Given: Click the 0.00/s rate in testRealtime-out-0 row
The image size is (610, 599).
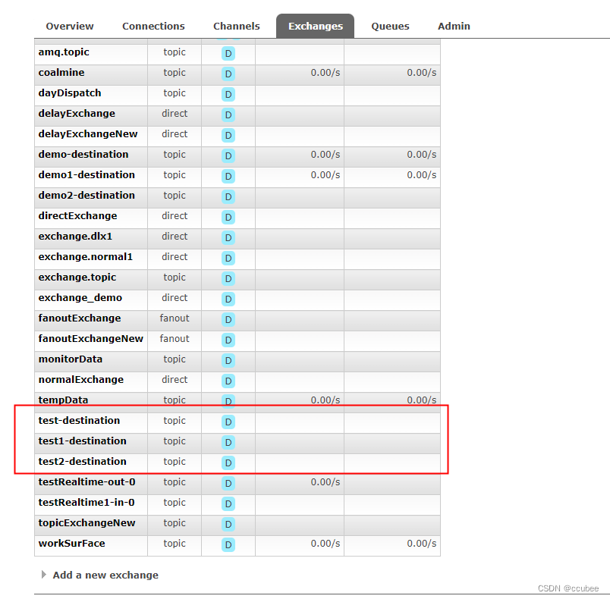Looking at the screenshot, I should (325, 482).
